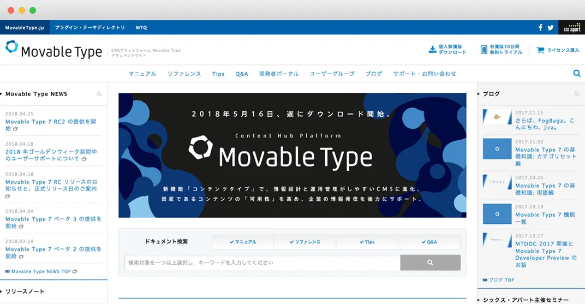Click thumbnail of the カテゴリセット編 blog post
Image resolution: width=585 pixels, height=304 pixels.
497,149
